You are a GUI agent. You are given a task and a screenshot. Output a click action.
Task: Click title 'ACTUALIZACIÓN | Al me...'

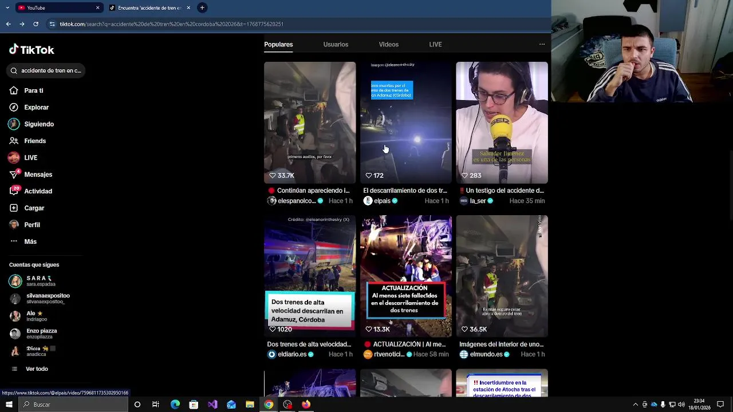tap(405, 344)
